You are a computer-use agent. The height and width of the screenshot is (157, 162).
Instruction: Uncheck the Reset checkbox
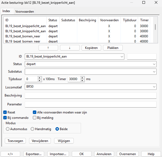pyautogui.click(x=5, y=112)
